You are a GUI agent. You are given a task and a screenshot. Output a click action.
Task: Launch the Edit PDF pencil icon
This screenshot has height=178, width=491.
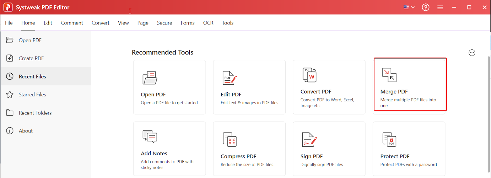pos(230,78)
